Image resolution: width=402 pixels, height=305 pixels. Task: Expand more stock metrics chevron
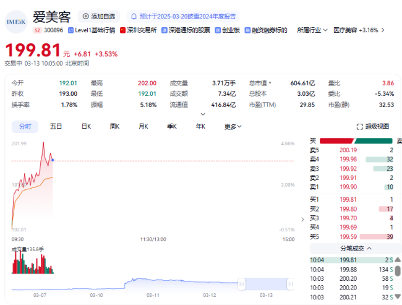[203, 114]
